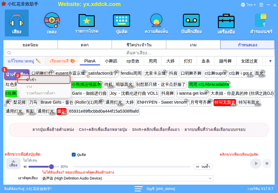The width and height of the screenshot is (278, 193).
Task: Expand the ไทย language dropdown
Action: tap(251, 5)
